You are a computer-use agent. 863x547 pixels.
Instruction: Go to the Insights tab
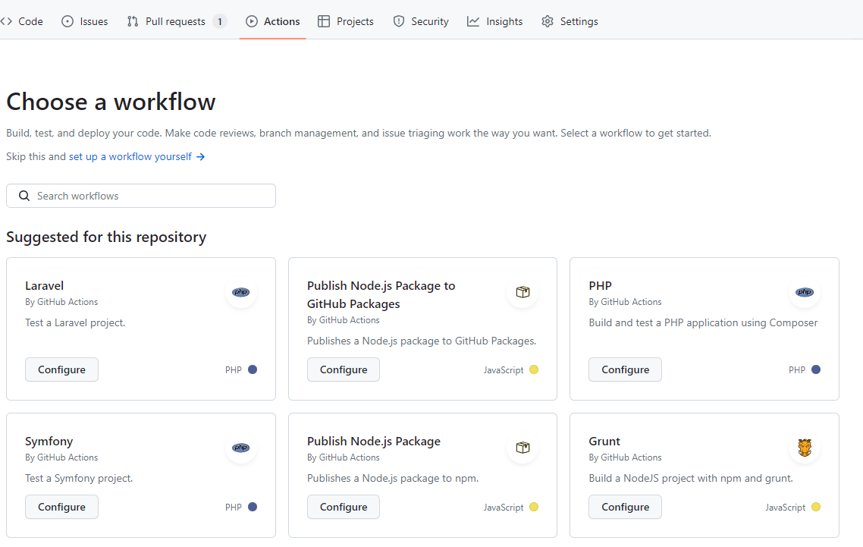[495, 21]
